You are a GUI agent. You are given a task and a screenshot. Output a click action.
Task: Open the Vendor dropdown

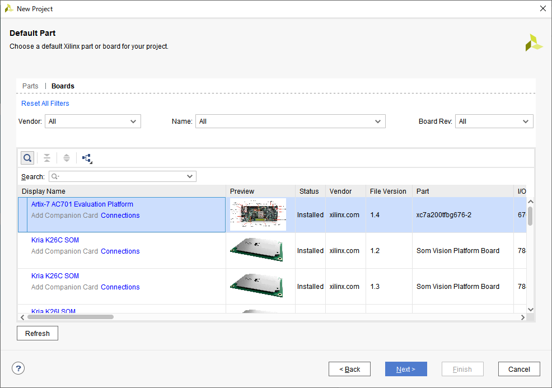click(x=93, y=121)
